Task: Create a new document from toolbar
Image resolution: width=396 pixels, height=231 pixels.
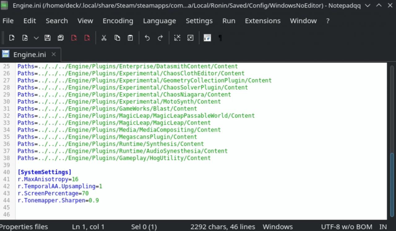Action: pos(12,38)
